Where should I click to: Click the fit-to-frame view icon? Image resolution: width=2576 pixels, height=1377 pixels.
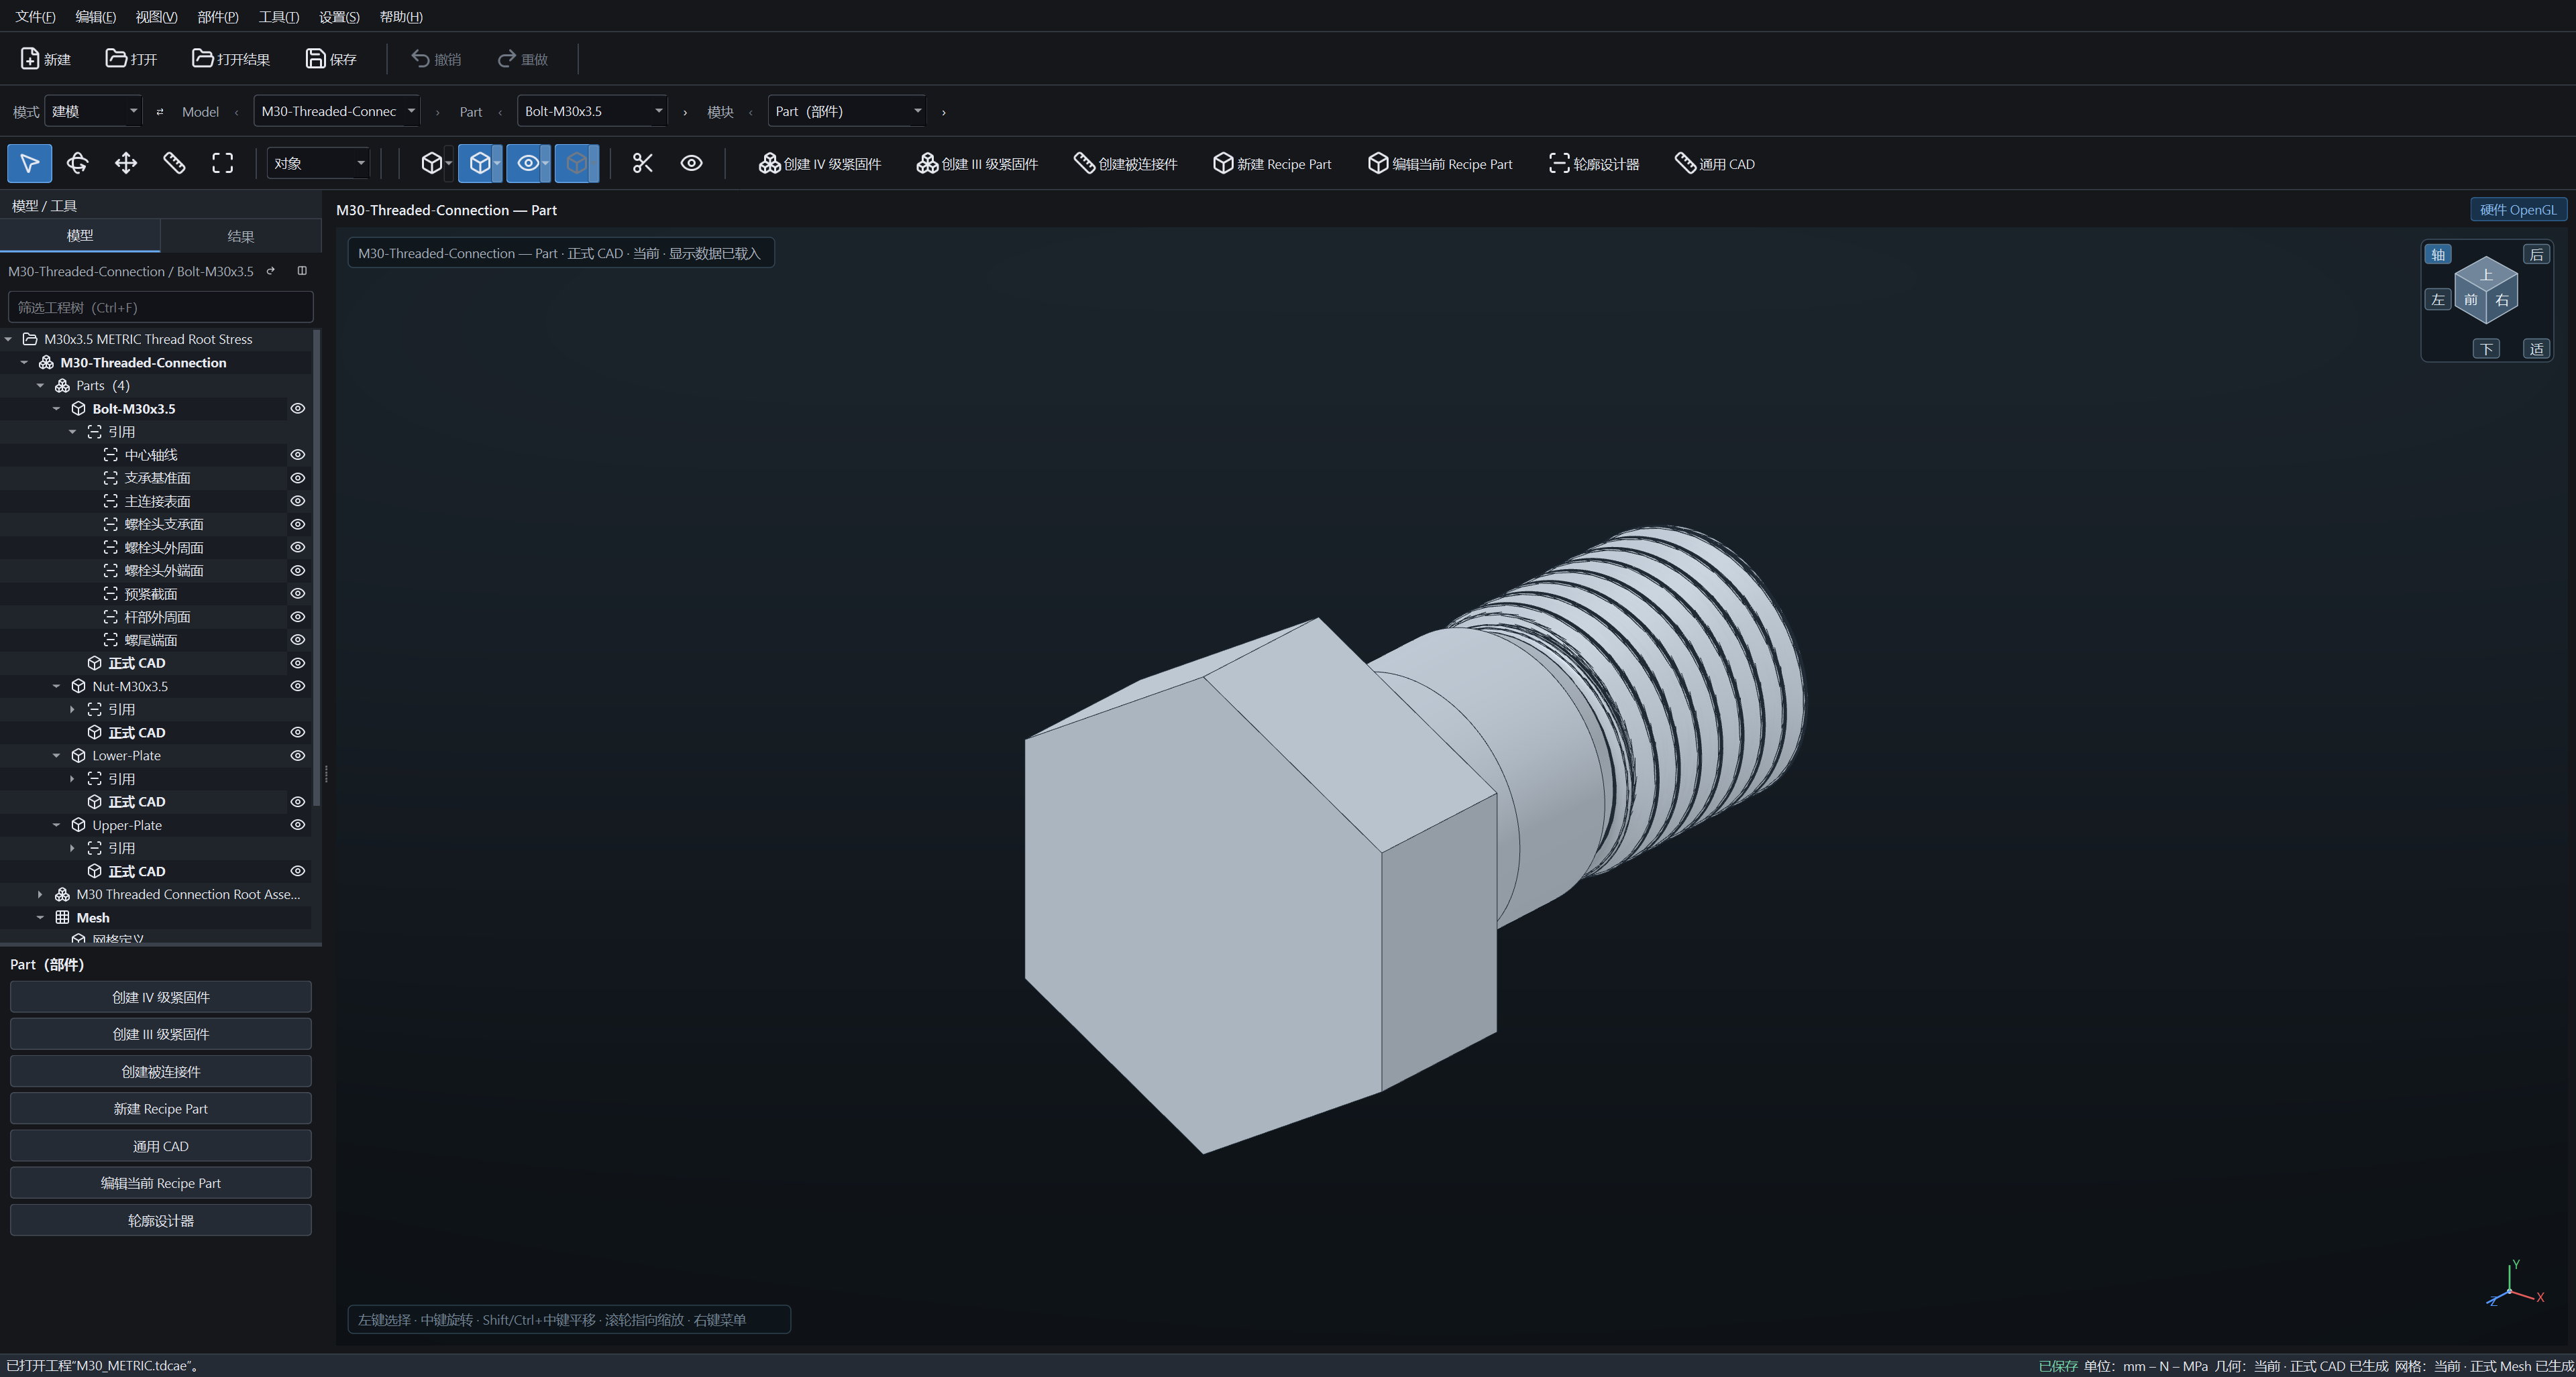[222, 163]
